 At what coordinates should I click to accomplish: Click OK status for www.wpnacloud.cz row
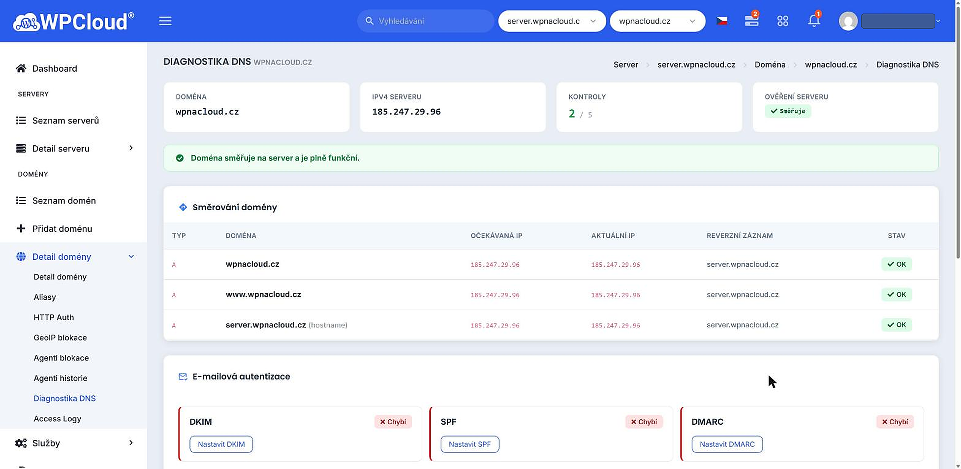[896, 294]
